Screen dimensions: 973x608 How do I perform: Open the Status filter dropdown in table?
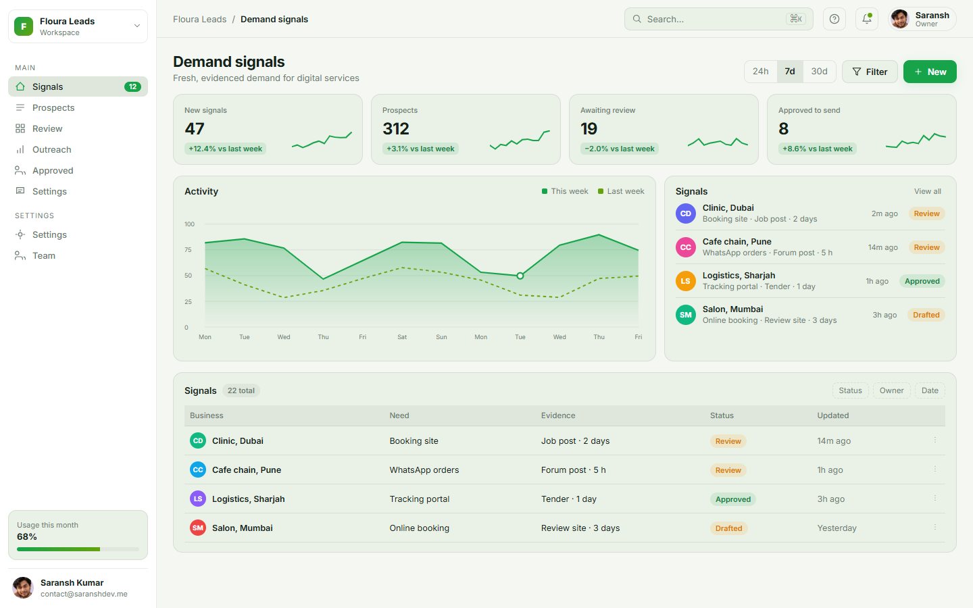(850, 390)
